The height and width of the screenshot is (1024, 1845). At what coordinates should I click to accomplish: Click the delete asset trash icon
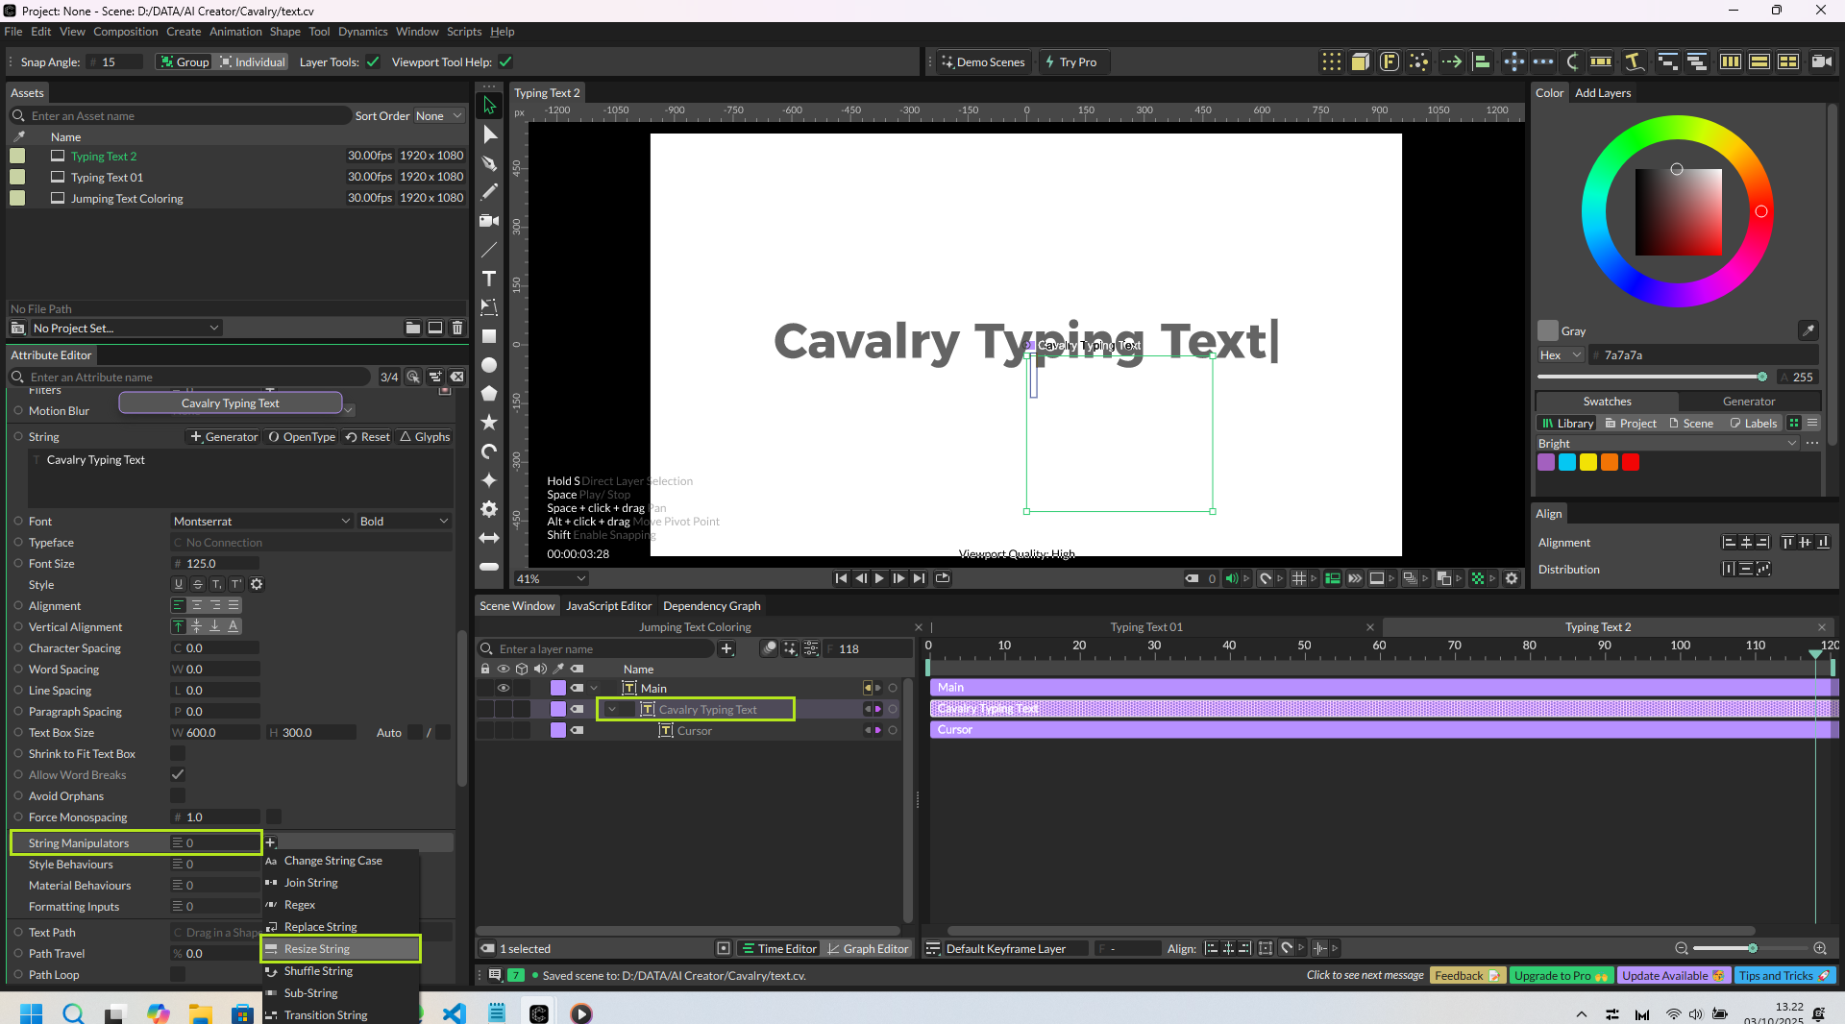click(457, 329)
